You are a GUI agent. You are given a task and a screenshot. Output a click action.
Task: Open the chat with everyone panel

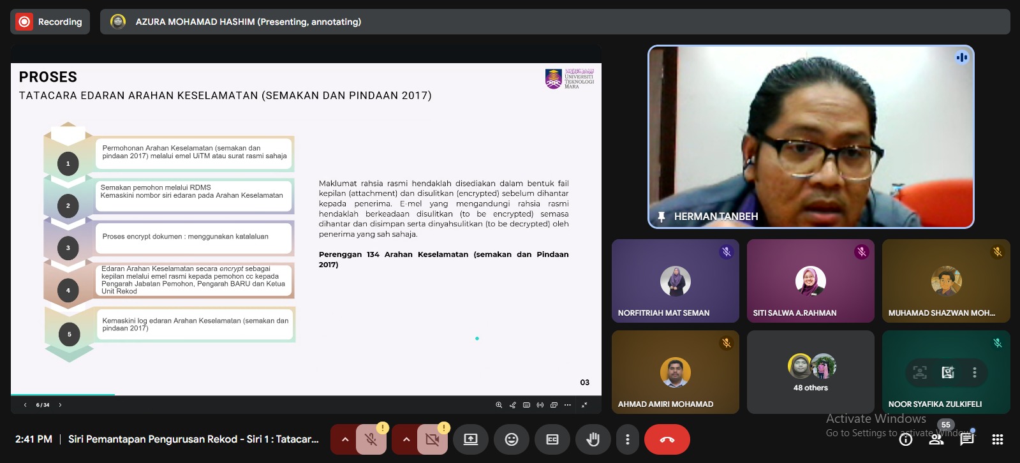coord(967,439)
